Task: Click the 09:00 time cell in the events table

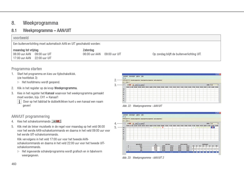Action: (156, 149)
